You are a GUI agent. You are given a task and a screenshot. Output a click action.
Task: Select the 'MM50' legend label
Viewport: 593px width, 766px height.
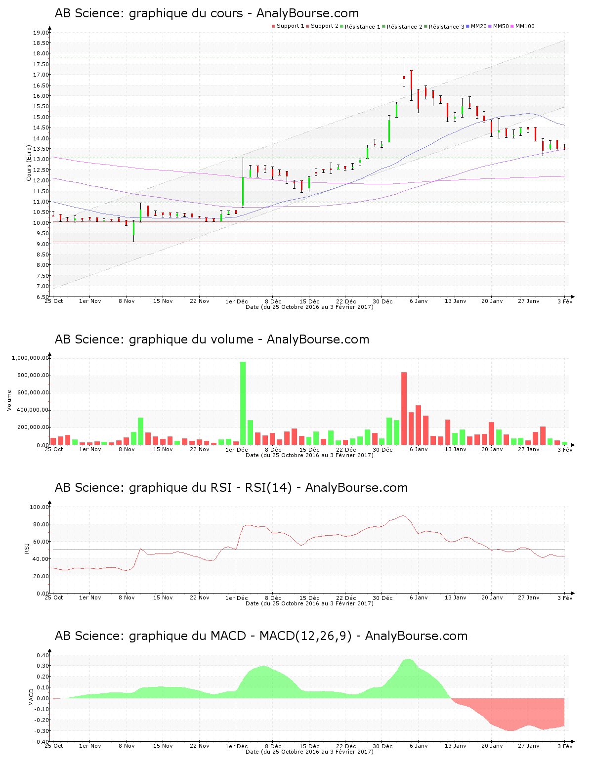tap(501, 26)
